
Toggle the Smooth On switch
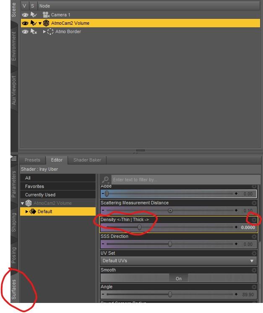pos(179,278)
